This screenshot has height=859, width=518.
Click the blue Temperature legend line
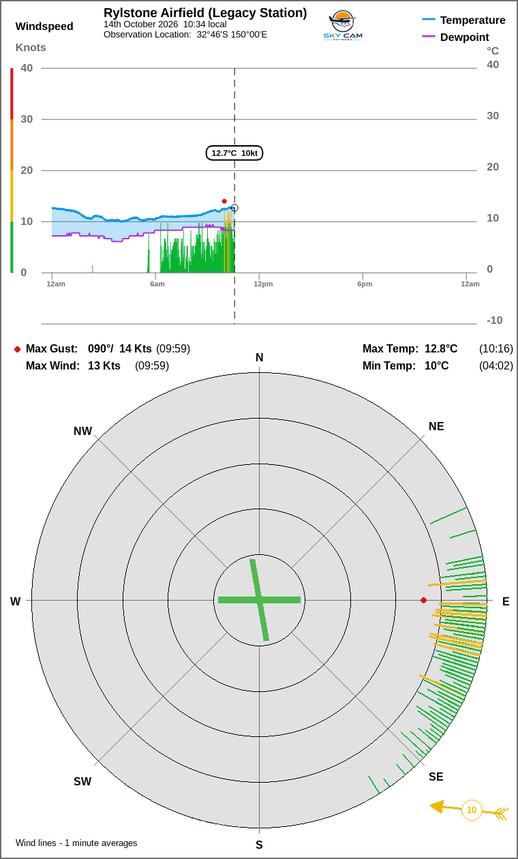pyautogui.click(x=429, y=20)
